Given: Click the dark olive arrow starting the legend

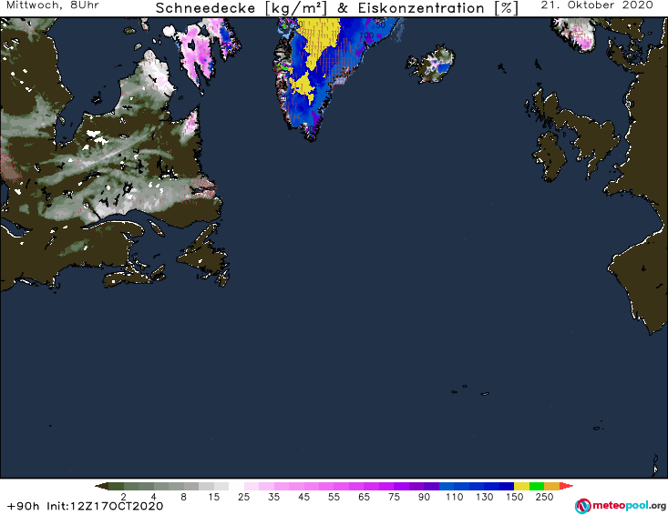Looking at the screenshot, I should pyautogui.click(x=101, y=486).
